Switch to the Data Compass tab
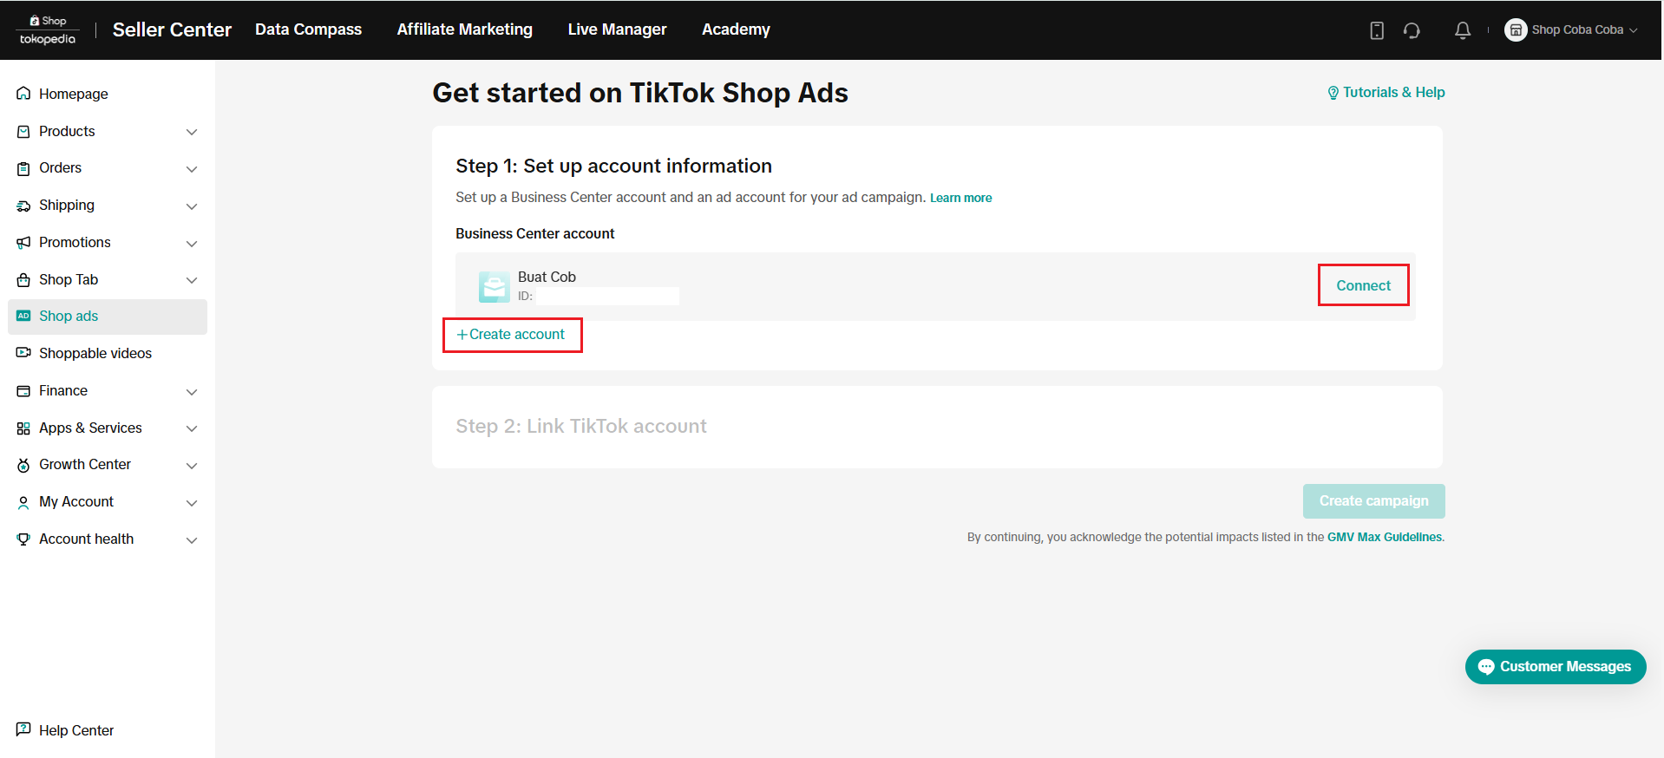The image size is (1664, 758). [308, 29]
